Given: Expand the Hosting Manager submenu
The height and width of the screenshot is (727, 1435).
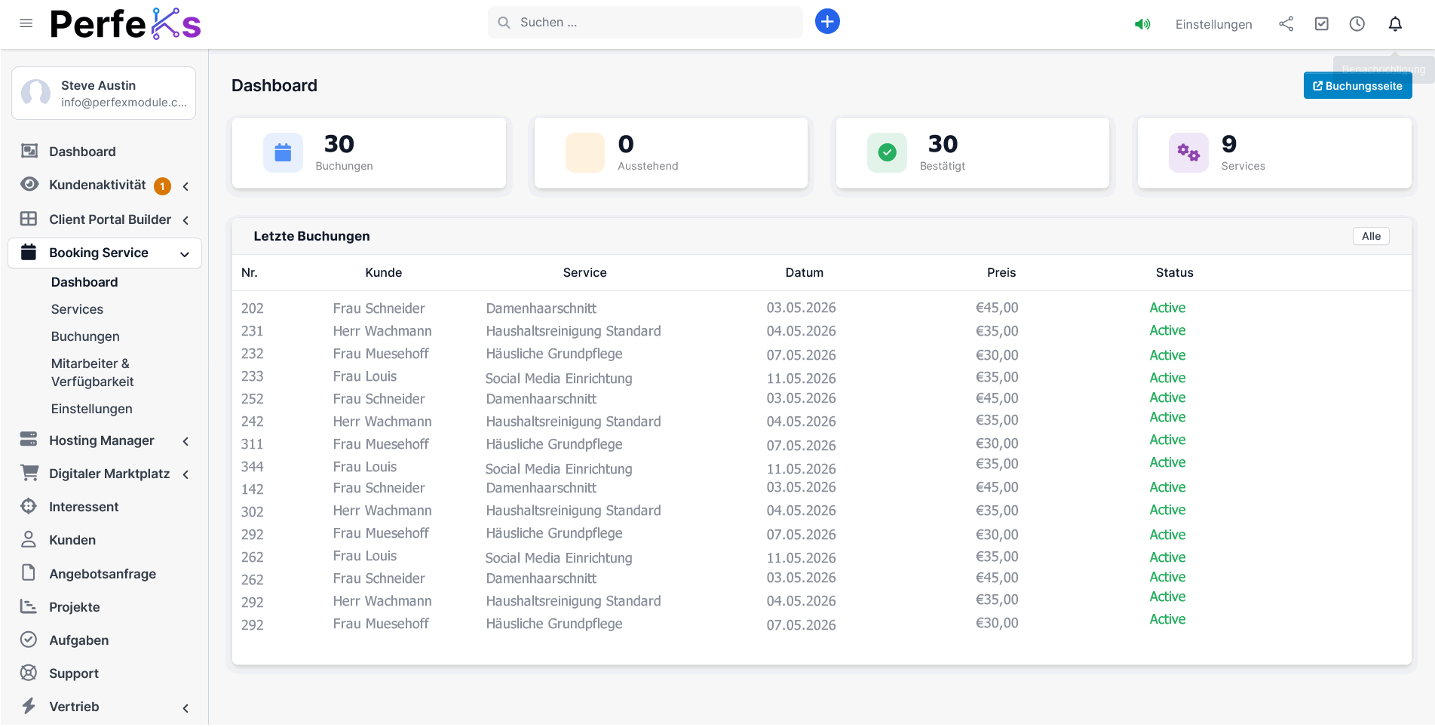Looking at the screenshot, I should (186, 441).
